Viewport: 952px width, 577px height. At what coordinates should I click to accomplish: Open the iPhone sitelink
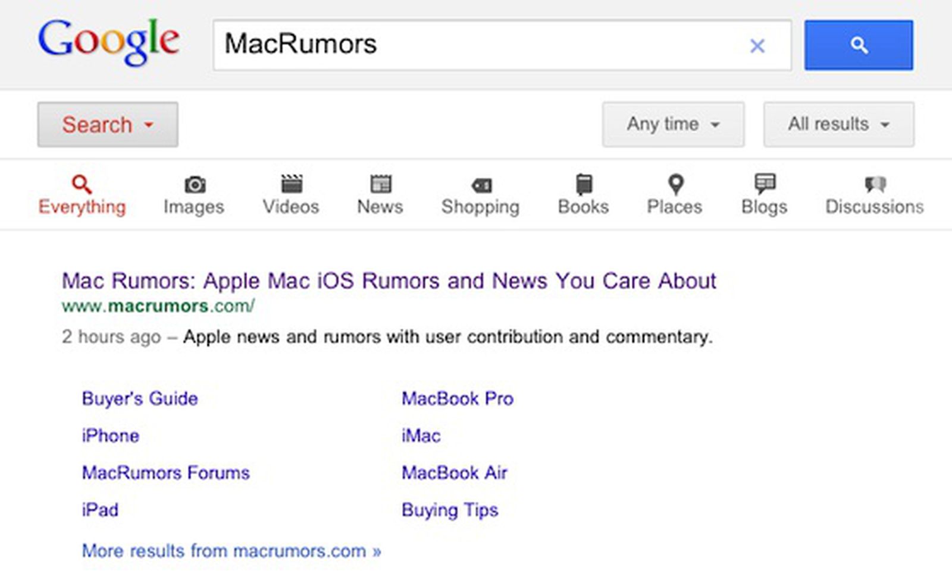click(x=111, y=436)
